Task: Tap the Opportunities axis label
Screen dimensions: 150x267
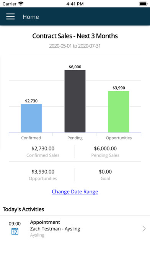Action: click(119, 138)
